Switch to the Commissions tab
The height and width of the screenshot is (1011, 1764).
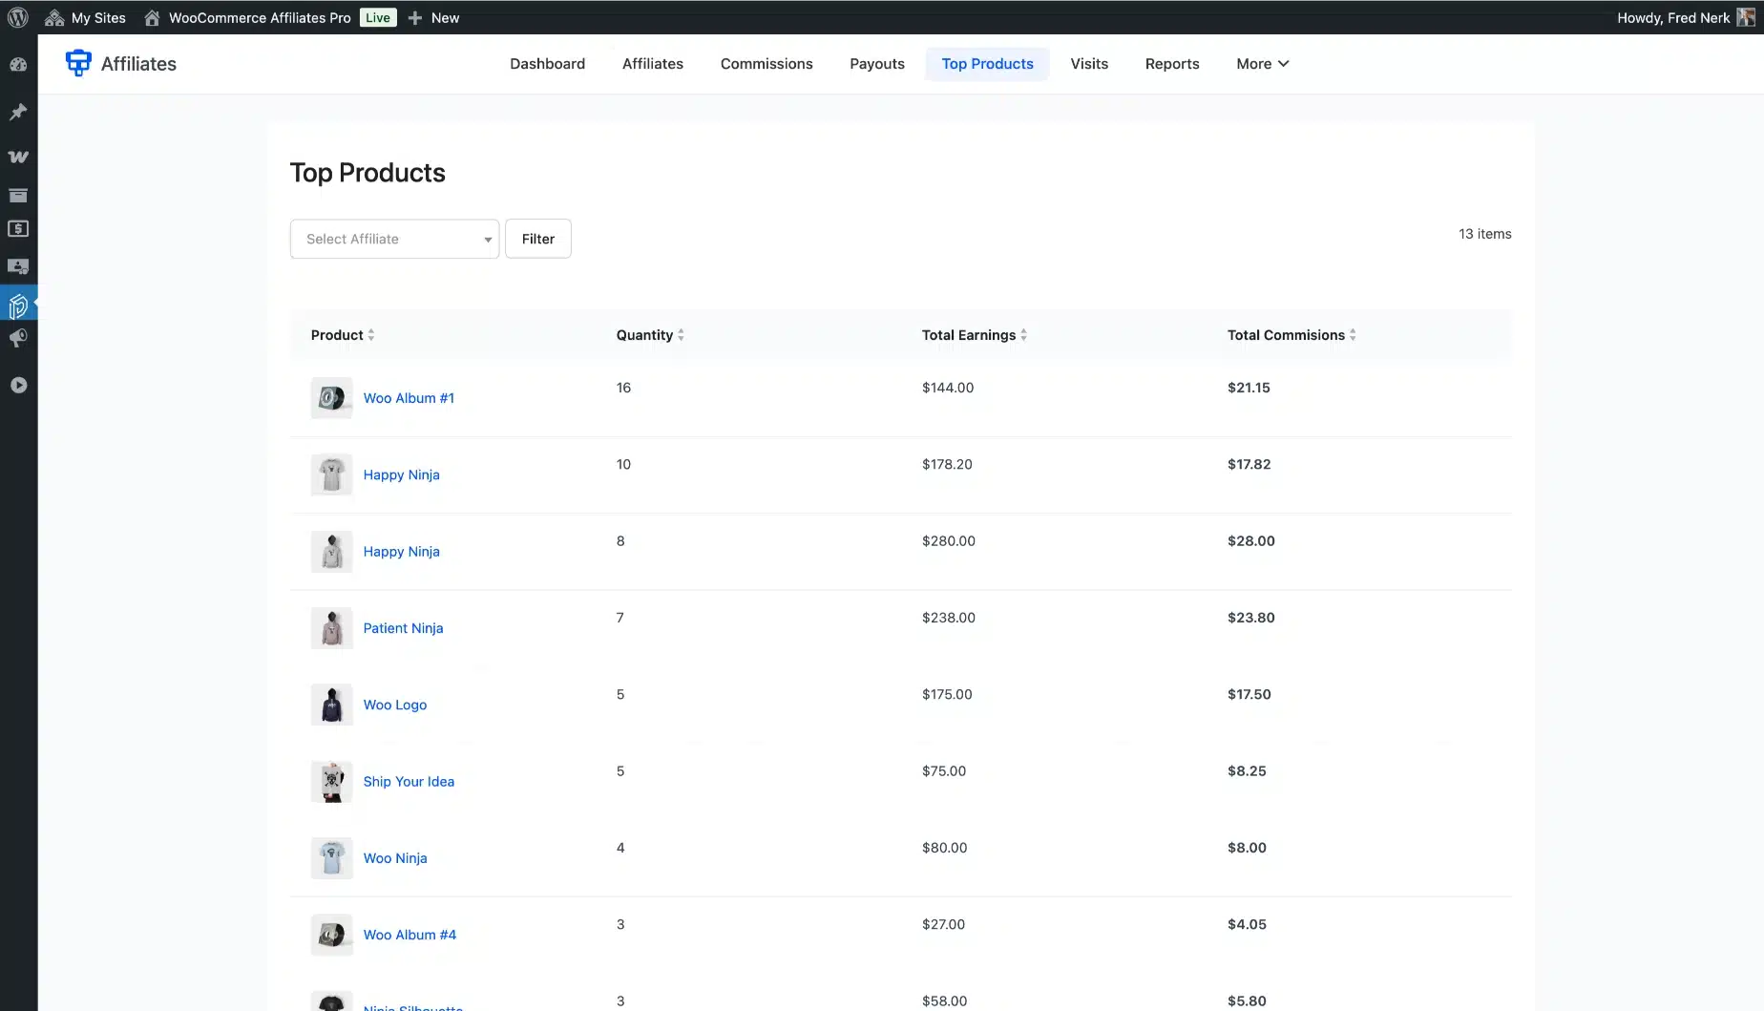click(x=766, y=64)
